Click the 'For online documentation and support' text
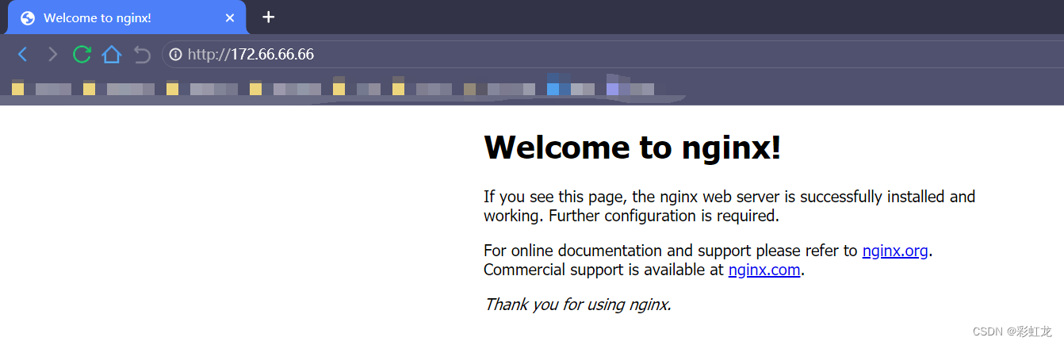 point(617,251)
